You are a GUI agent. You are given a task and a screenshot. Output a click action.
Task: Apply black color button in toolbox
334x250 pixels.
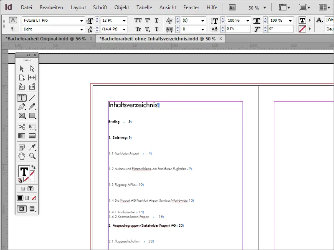[20, 198]
